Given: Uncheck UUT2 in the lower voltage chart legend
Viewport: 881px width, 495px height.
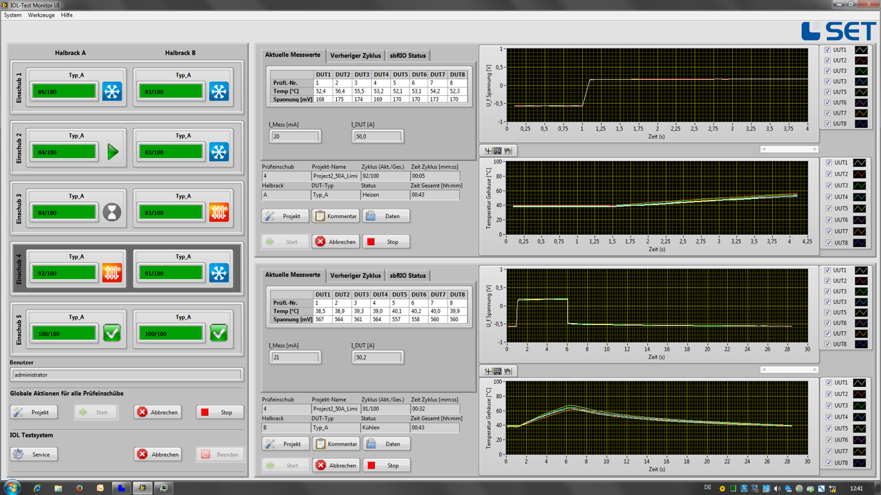Looking at the screenshot, I should pyautogui.click(x=828, y=281).
